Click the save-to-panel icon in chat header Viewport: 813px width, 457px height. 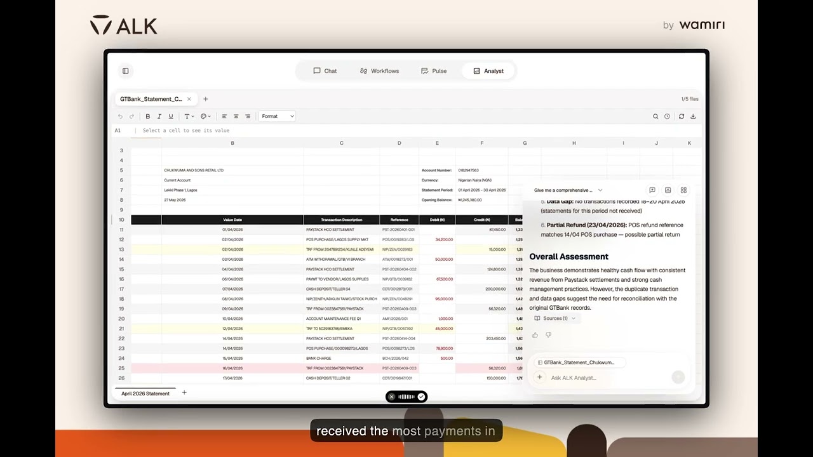click(668, 190)
